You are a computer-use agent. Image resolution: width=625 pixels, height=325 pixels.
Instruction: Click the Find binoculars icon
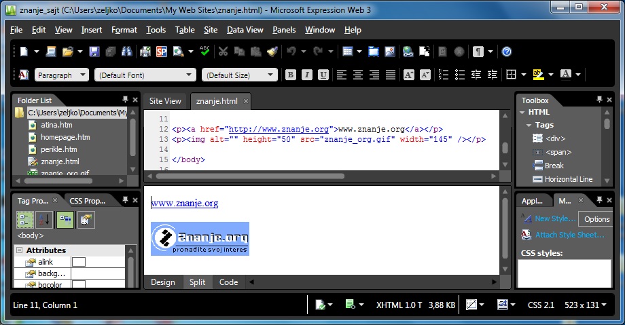tap(125, 52)
